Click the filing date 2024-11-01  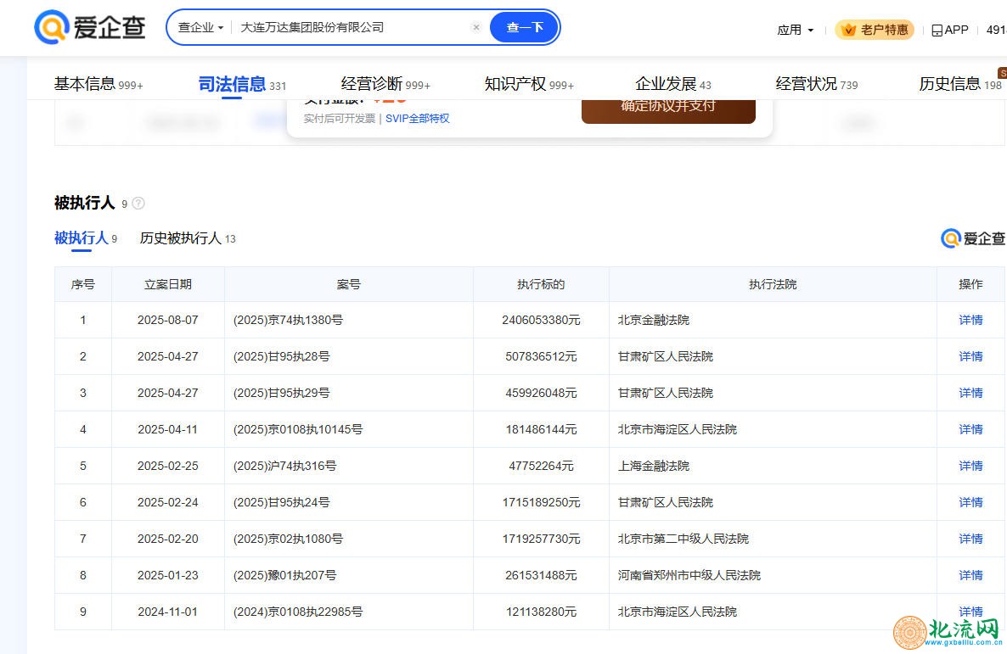(x=167, y=612)
